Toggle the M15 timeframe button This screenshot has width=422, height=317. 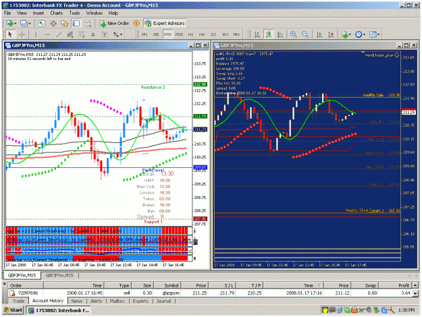coord(167,34)
